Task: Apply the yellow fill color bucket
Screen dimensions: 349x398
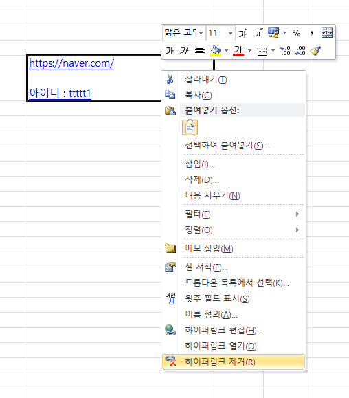Action: [x=215, y=51]
